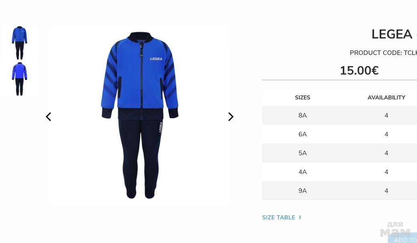Open the SIZE TABLE link
The width and height of the screenshot is (417, 243).
(279, 217)
